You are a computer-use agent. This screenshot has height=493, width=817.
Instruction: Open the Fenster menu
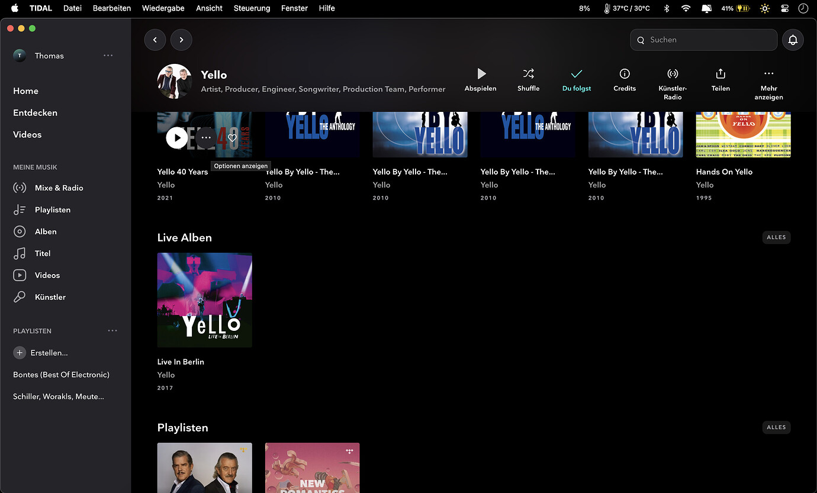point(294,8)
